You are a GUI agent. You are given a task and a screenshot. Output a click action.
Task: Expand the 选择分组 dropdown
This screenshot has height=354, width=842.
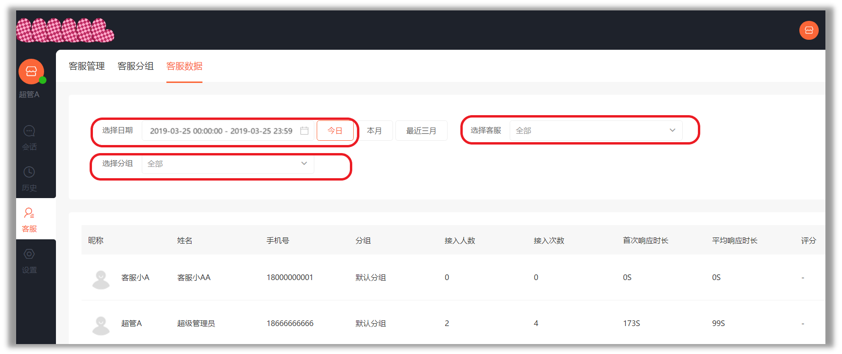228,163
